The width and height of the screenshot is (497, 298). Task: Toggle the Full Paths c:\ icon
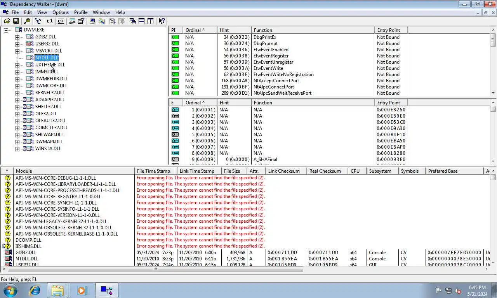(x=50, y=21)
